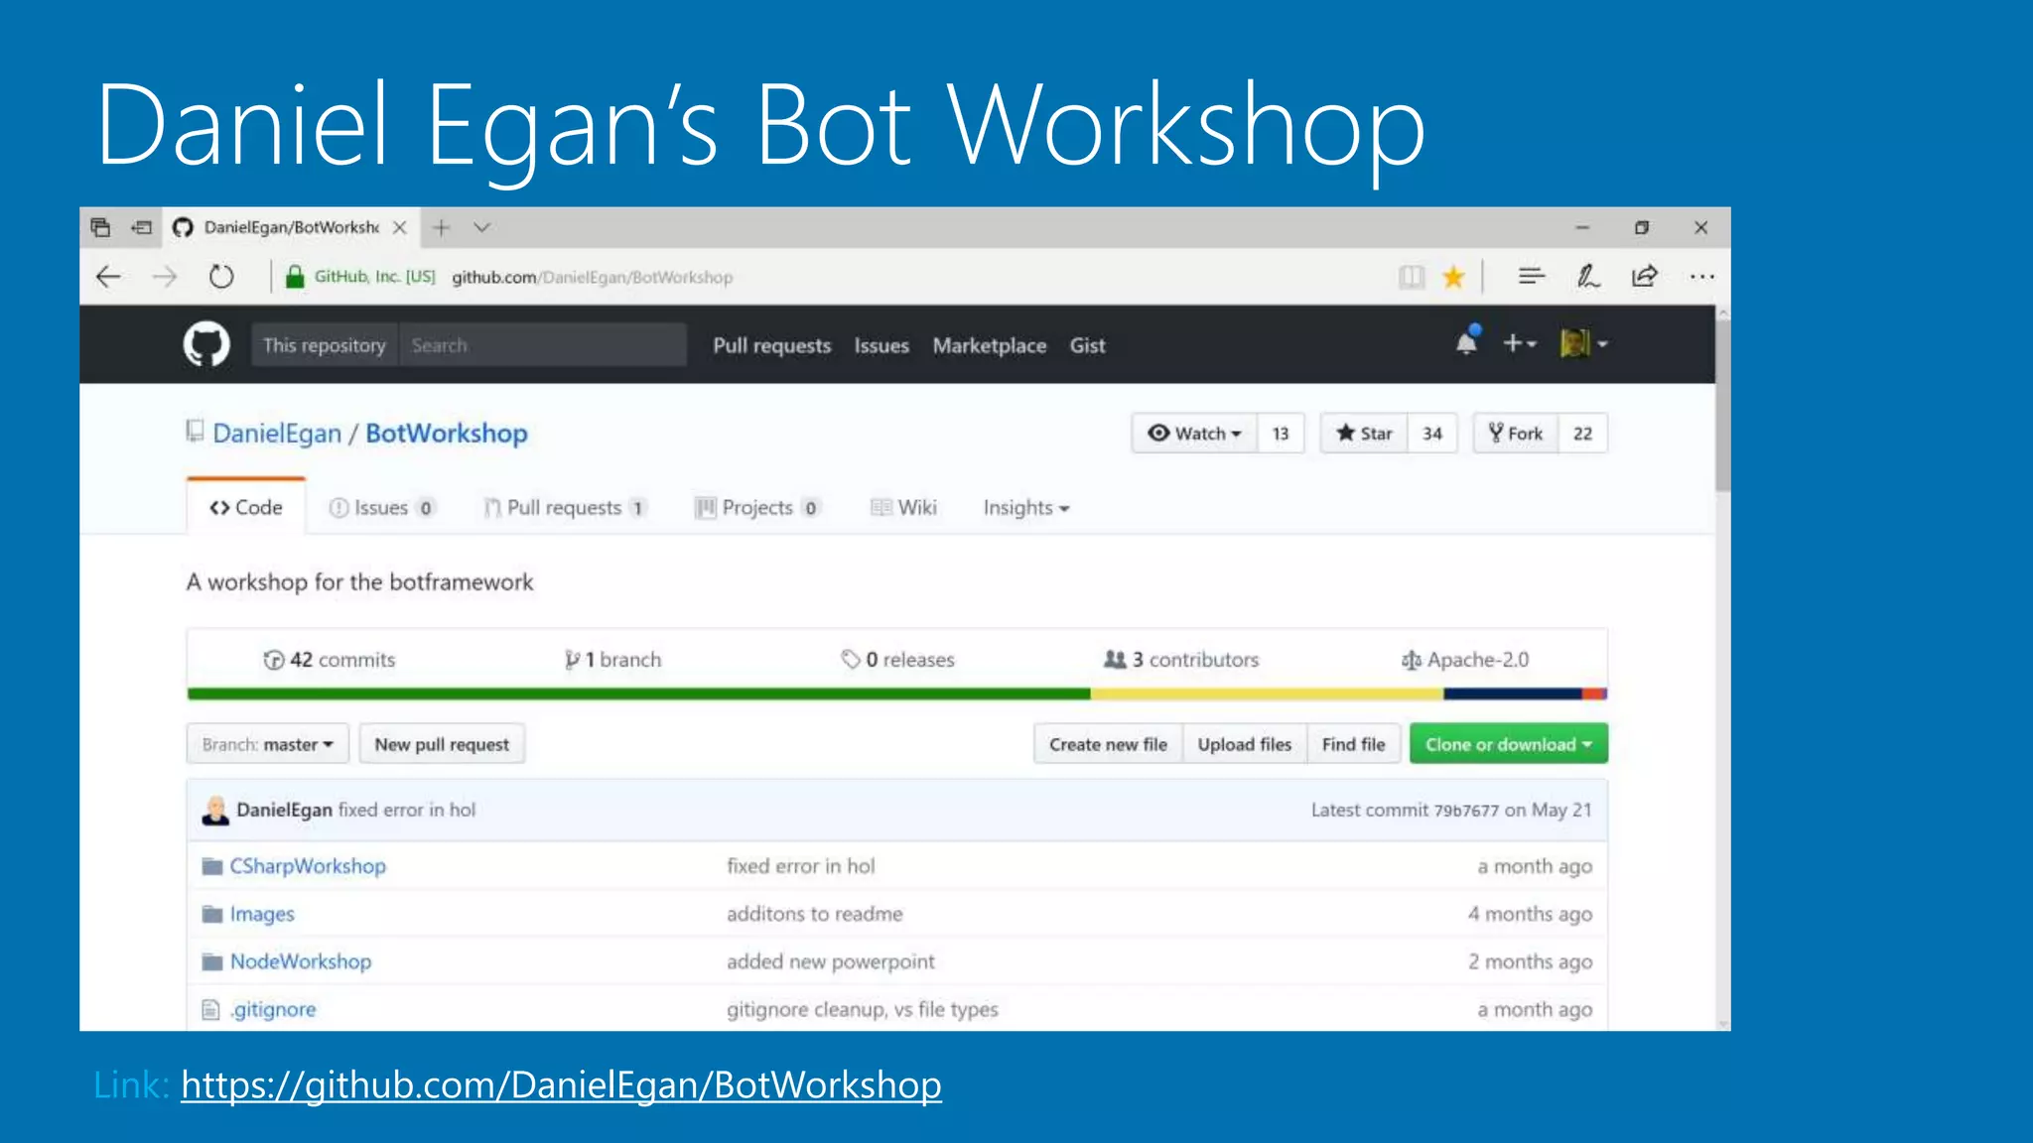Open the Apache-2.0 license link

tap(1465, 660)
